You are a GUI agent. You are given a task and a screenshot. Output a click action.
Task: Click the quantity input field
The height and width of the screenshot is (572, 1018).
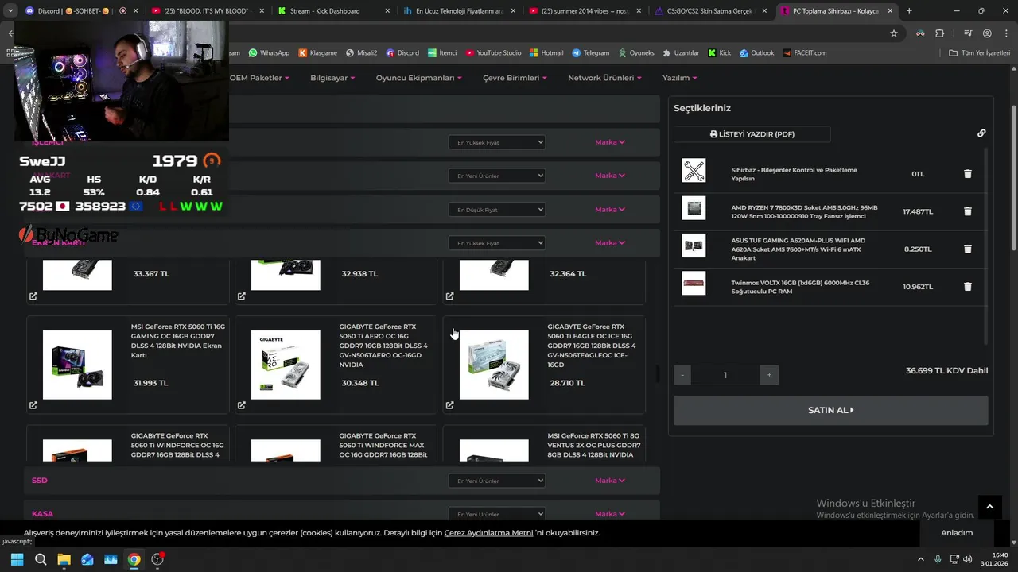pyautogui.click(x=725, y=375)
